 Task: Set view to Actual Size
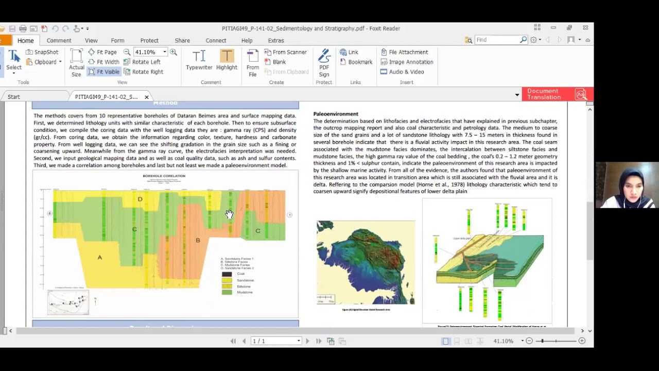(x=76, y=63)
